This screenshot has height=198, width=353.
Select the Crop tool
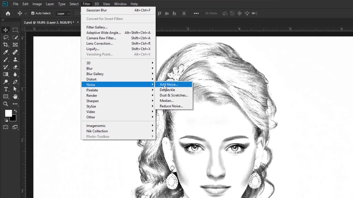(x=6, y=45)
